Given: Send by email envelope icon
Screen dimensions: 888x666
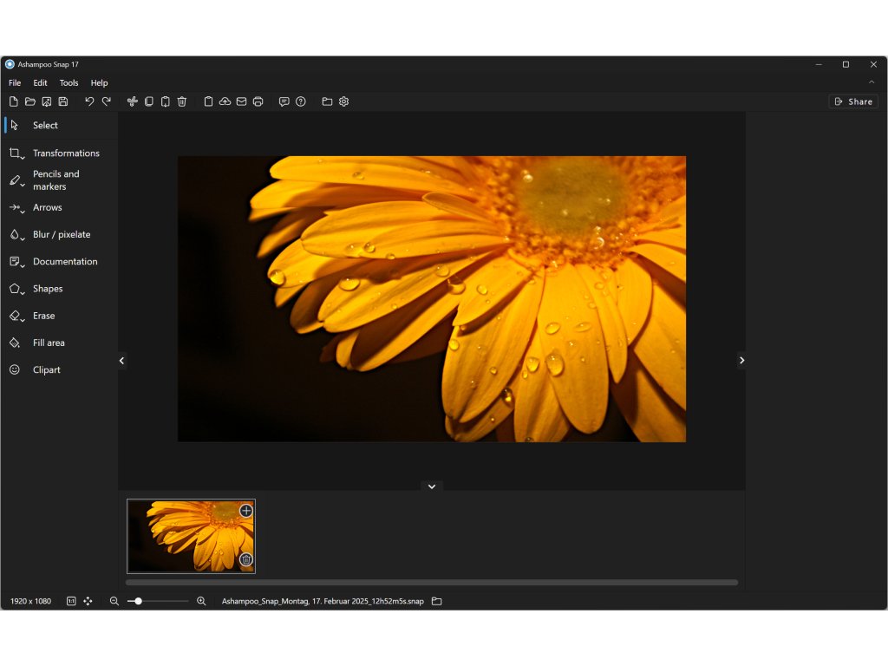Looking at the screenshot, I should click(241, 101).
